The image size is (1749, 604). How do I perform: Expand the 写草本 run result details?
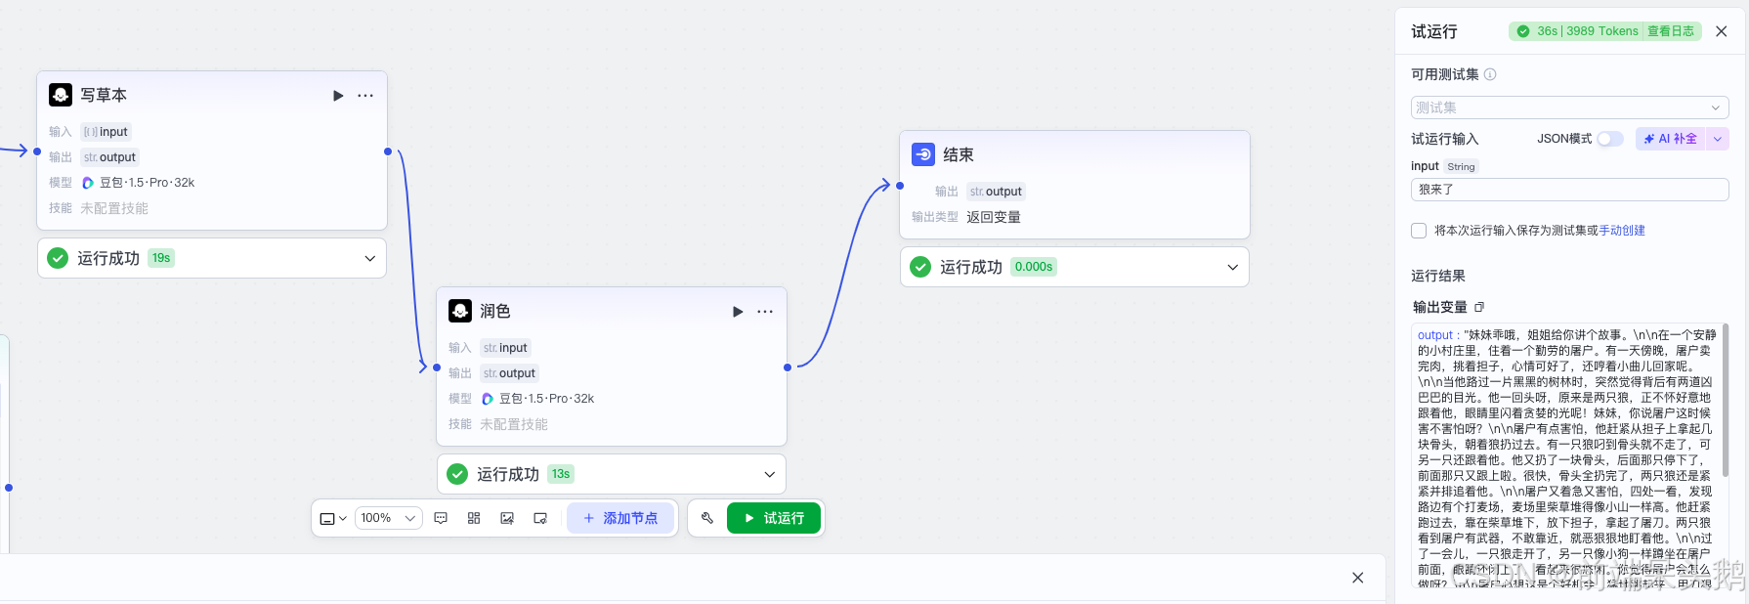[370, 258]
